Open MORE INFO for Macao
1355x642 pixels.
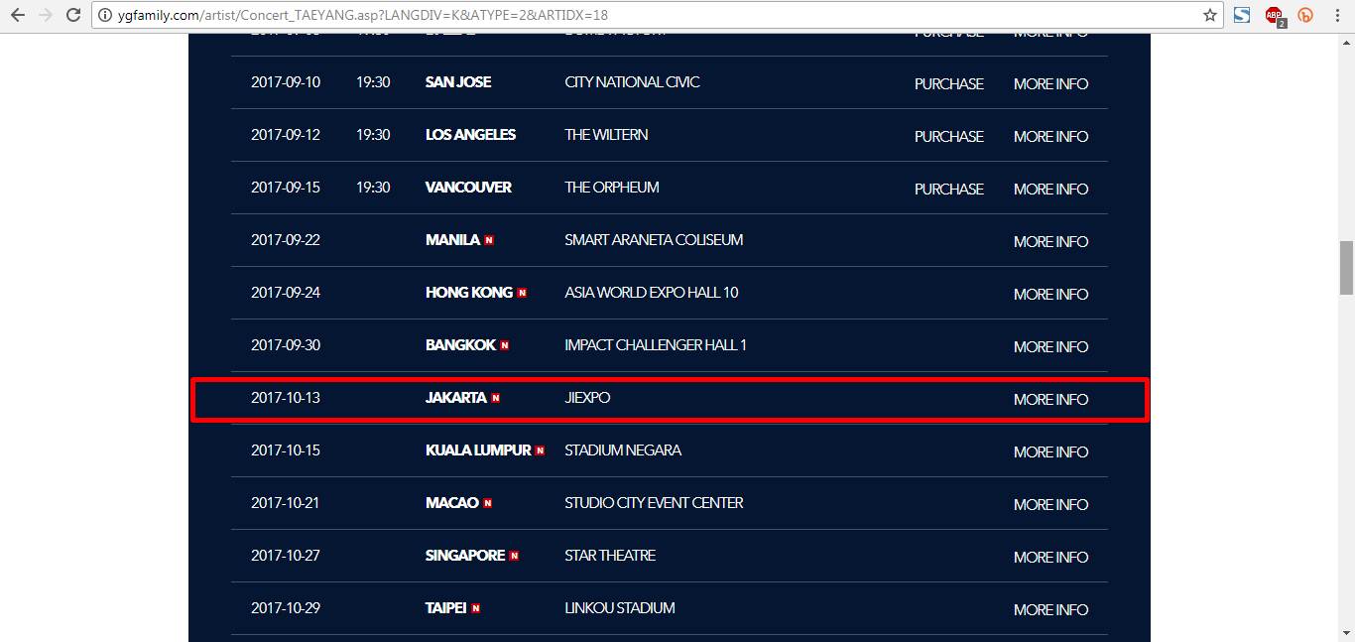coord(1050,504)
